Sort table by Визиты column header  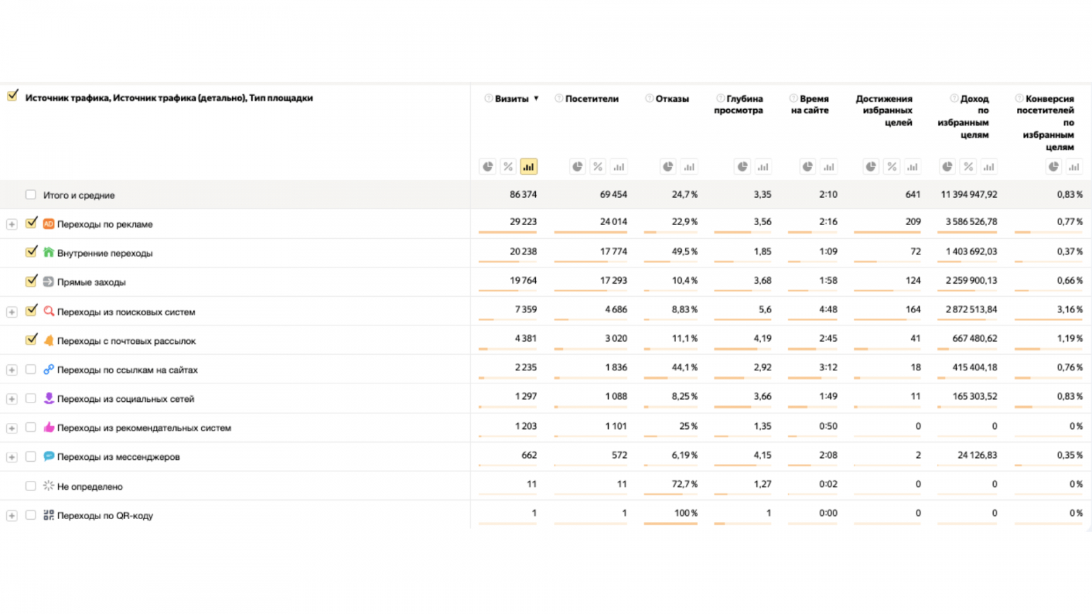pyautogui.click(x=512, y=99)
